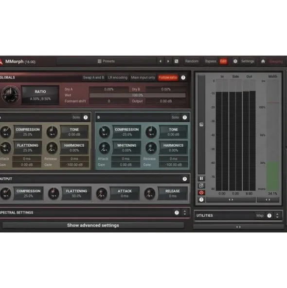The height and width of the screenshot is (288, 287).
Task: Expand the Utilities panel arrows
Action: [x=277, y=215]
